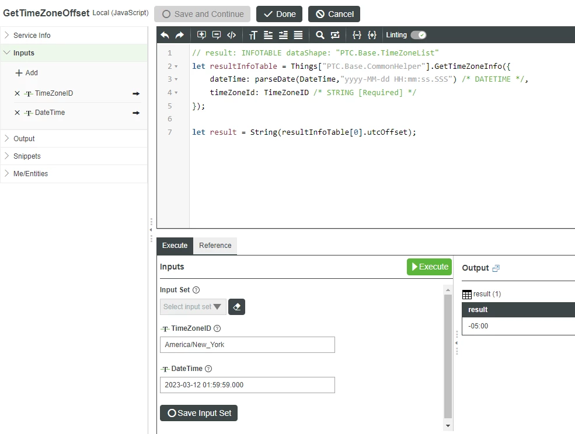Collapse the Inputs section

click(74, 52)
